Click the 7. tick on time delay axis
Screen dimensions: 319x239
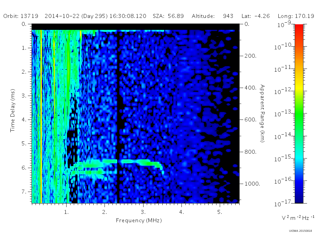[x=24, y=192]
